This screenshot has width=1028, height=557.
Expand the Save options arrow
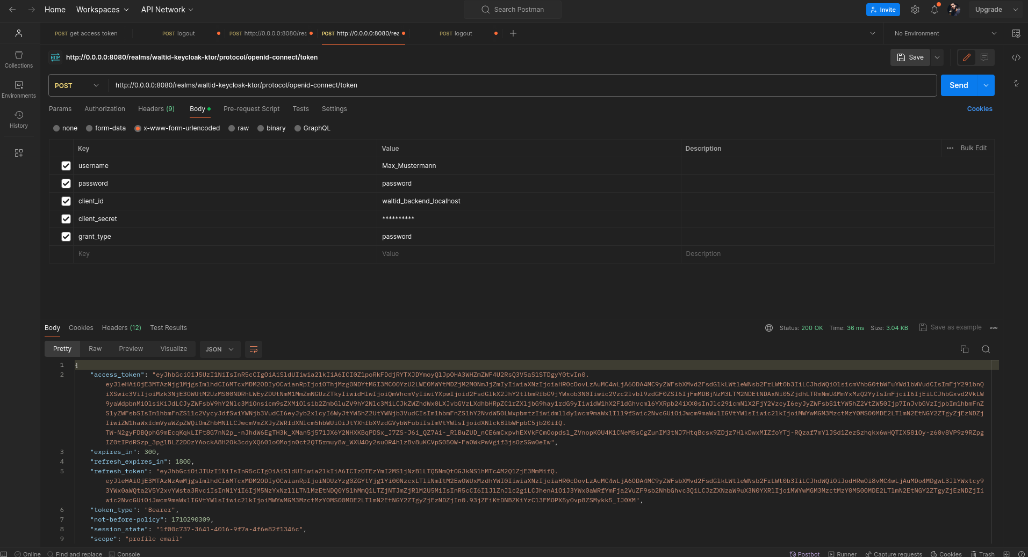pyautogui.click(x=937, y=57)
